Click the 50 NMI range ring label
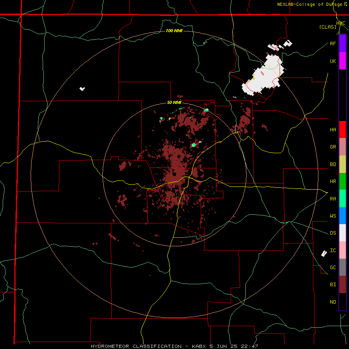The image size is (349, 349). (x=174, y=103)
